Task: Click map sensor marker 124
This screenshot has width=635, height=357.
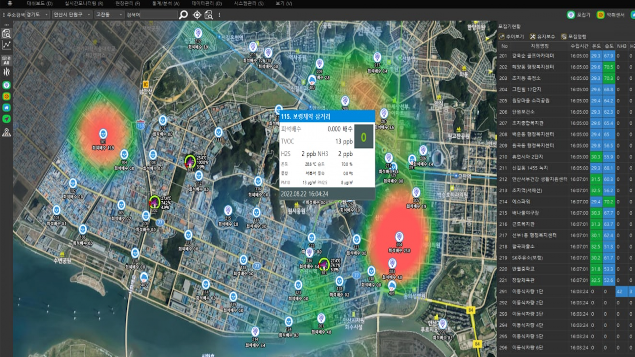Action: tap(288, 322)
